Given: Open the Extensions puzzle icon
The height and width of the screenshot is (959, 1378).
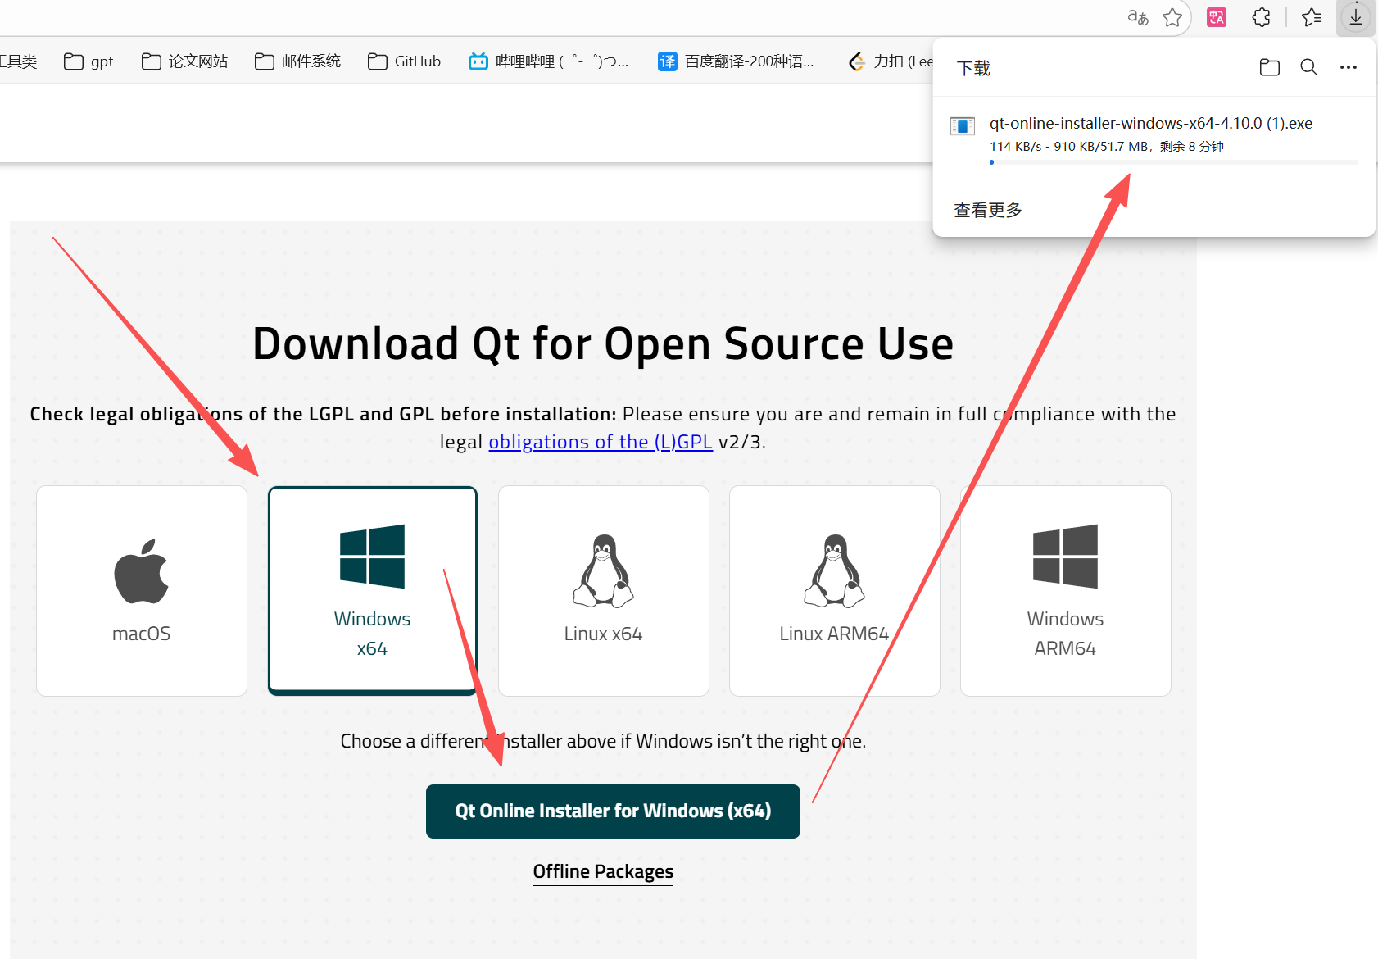Looking at the screenshot, I should [x=1262, y=17].
